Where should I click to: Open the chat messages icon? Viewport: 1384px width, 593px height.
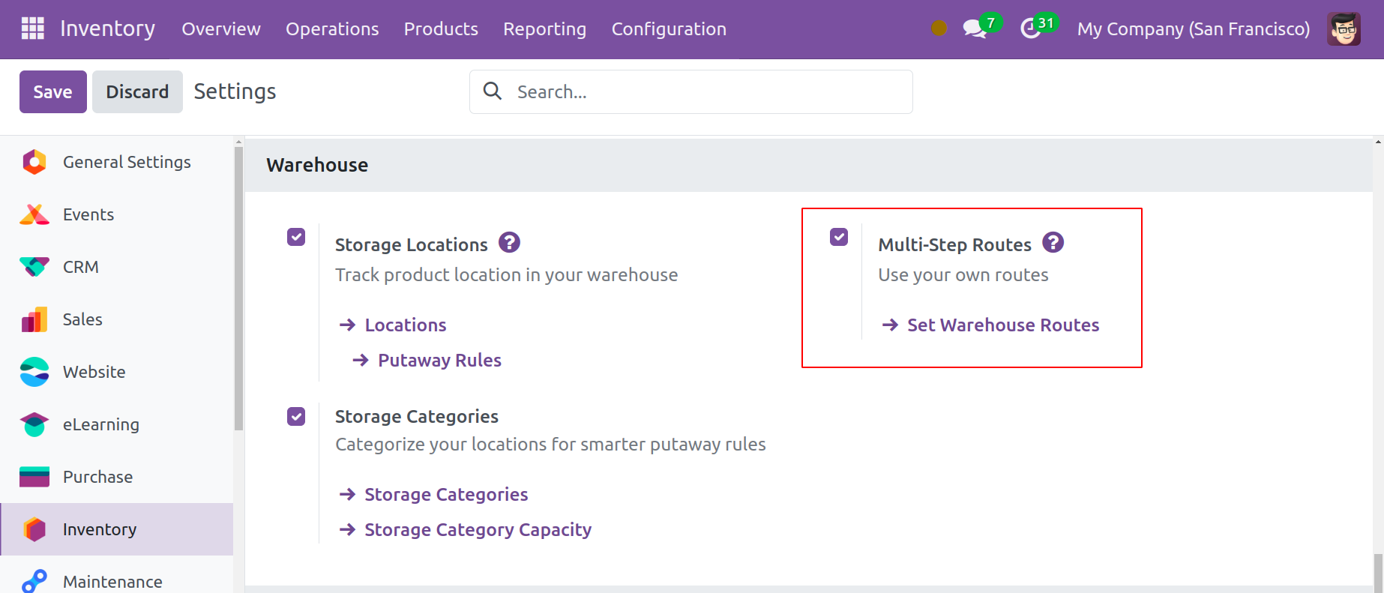pos(974,29)
